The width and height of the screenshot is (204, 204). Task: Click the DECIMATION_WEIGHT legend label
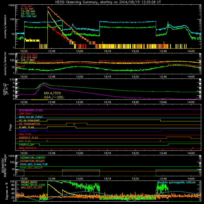[x=32, y=161]
